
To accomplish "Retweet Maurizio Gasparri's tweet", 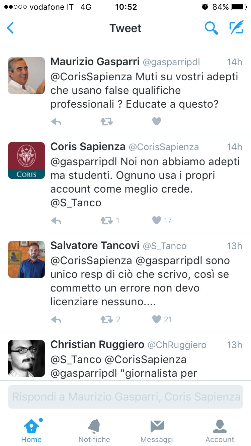I will point(107,122).
